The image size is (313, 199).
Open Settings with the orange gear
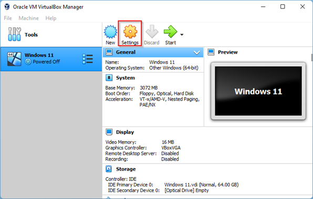tap(130, 32)
